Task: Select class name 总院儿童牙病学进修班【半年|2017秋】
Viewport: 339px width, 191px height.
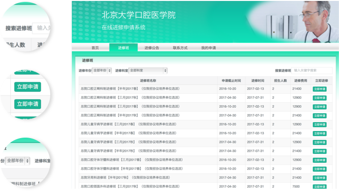Action: (129, 151)
